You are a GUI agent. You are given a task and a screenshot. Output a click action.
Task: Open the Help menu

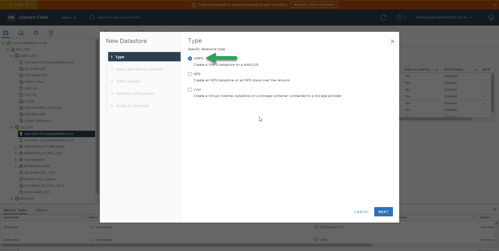pos(401,18)
